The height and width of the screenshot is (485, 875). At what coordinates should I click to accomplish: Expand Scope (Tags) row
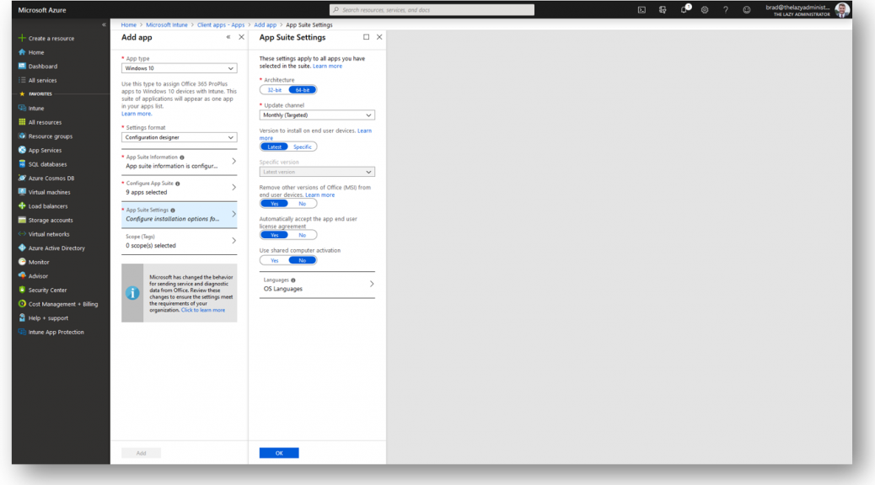179,241
